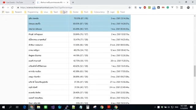196x110 pixels.
Task: Open the Action Center notifications icon
Action: (191, 107)
